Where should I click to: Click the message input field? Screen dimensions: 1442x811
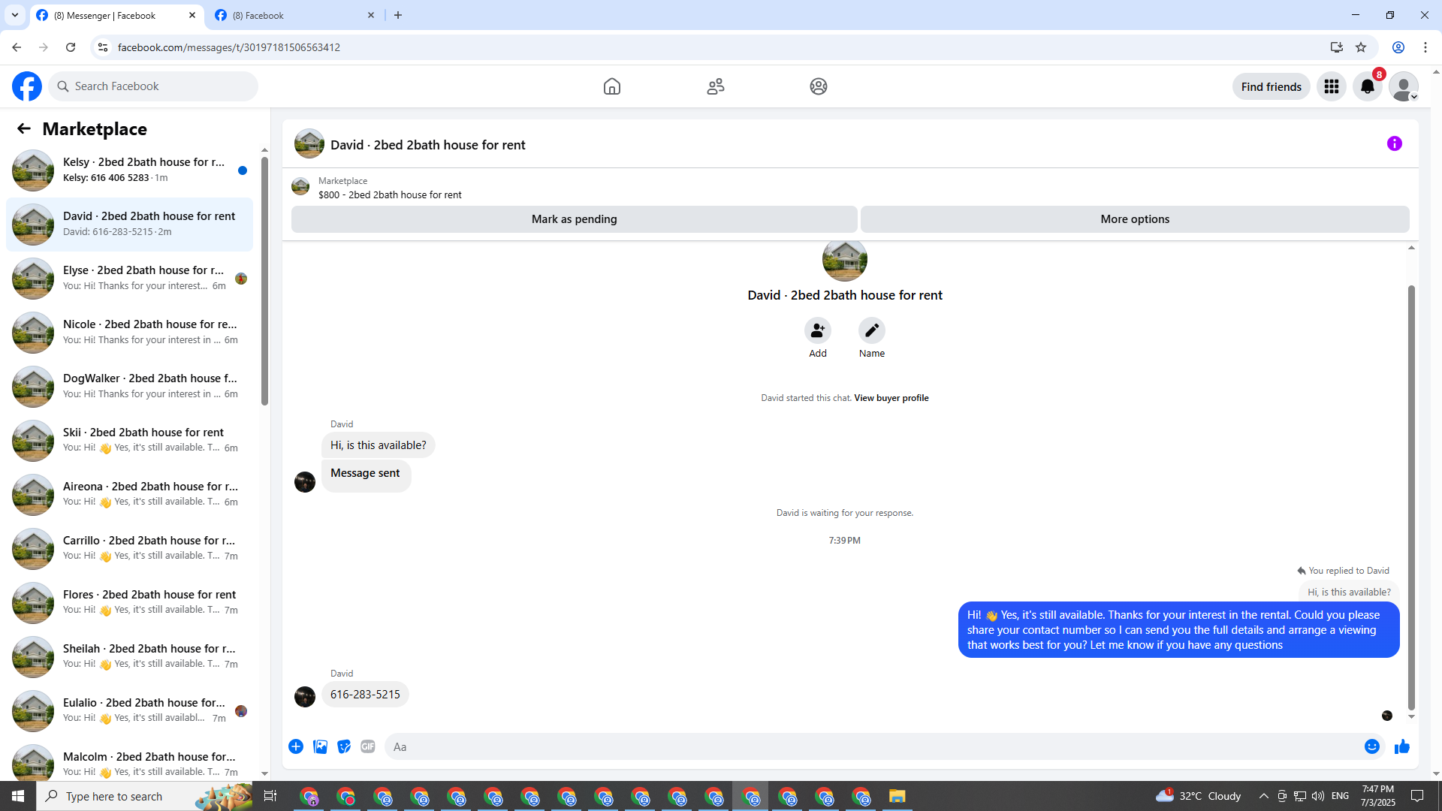871,746
